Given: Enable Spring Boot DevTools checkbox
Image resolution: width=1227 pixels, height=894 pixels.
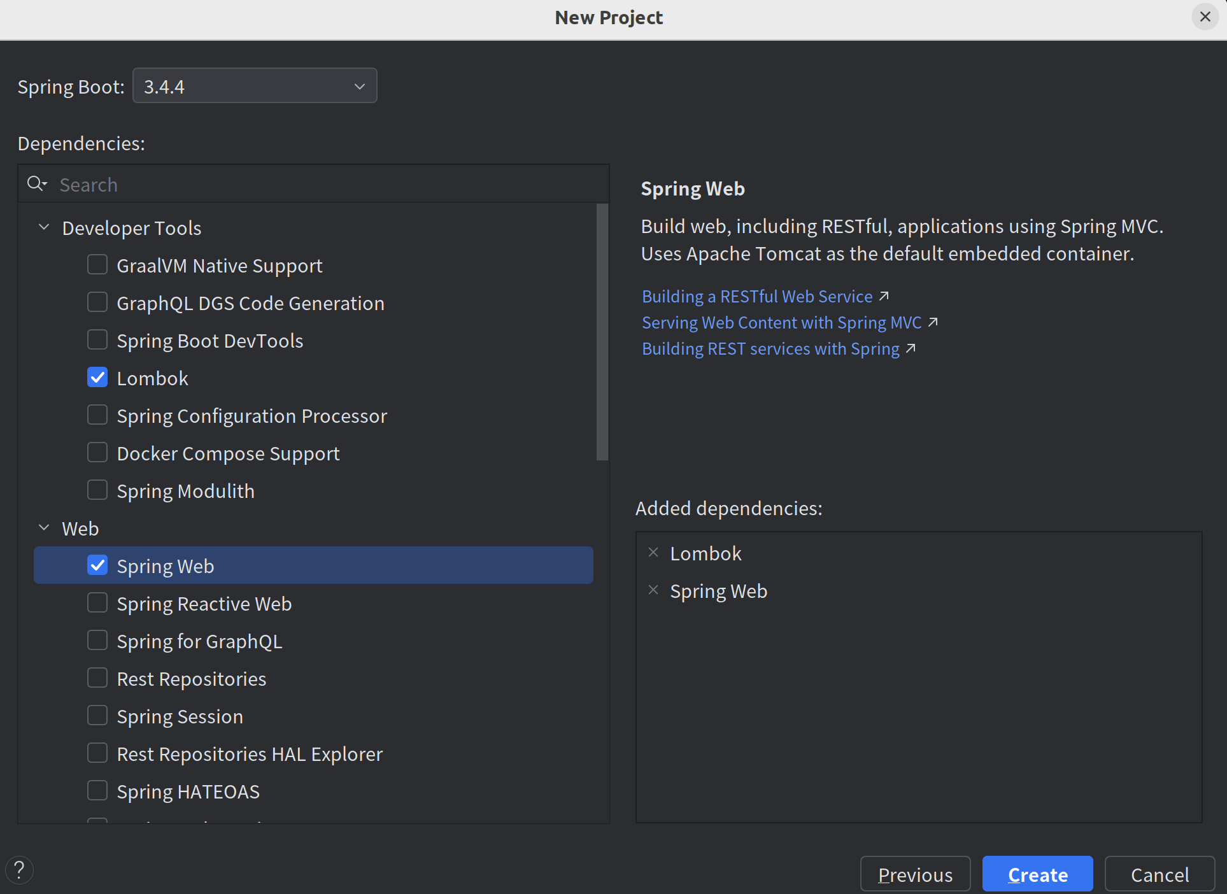Looking at the screenshot, I should [x=97, y=340].
